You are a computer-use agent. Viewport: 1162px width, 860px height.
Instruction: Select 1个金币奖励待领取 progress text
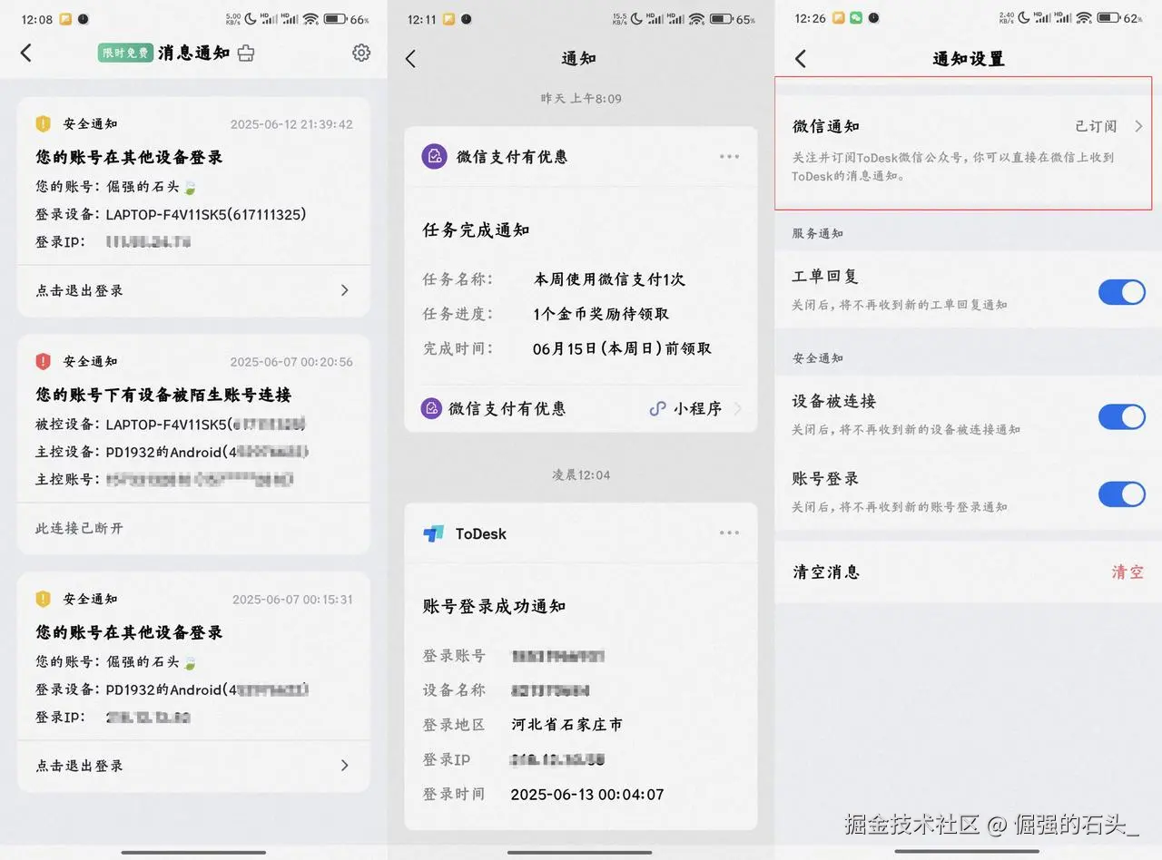(x=601, y=314)
